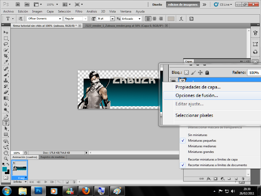The image size is (261, 196).
Task: Open the text color swatch in options bar
Action: 171,19
